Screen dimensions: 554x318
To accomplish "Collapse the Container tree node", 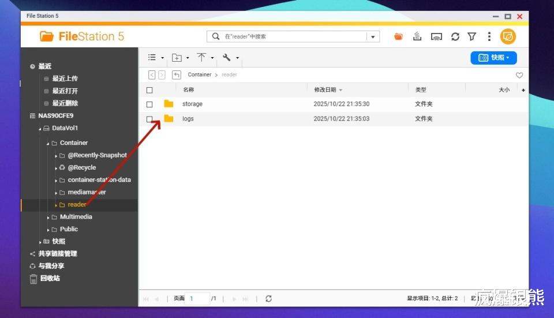I will 48,144.
